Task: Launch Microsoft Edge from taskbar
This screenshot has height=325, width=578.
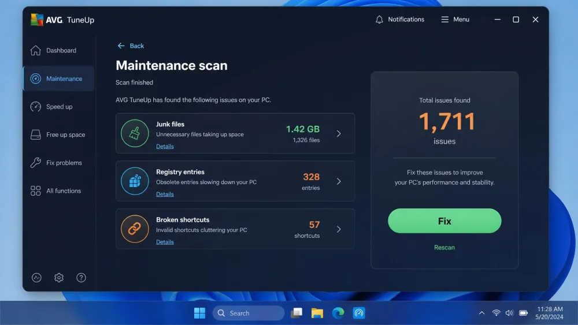Action: pyautogui.click(x=338, y=313)
